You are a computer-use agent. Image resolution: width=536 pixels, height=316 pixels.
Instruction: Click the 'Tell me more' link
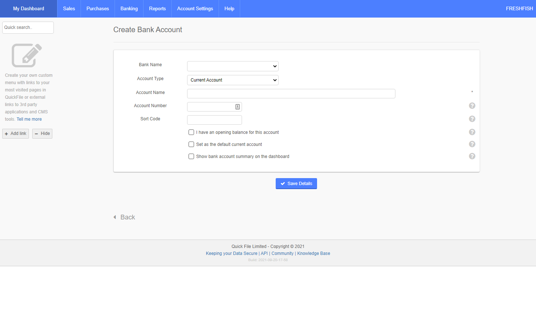point(29,119)
